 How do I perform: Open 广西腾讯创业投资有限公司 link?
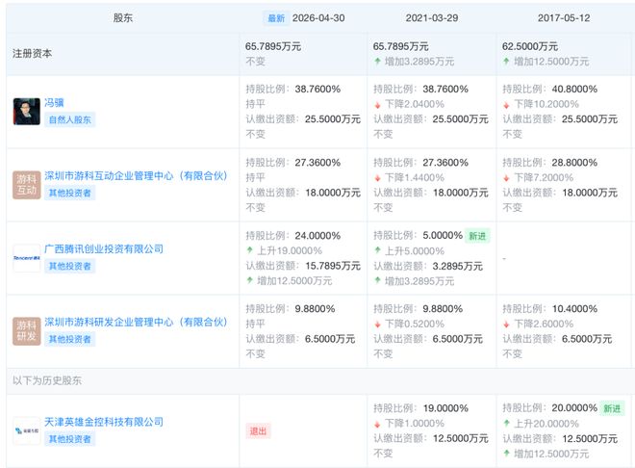coord(104,248)
